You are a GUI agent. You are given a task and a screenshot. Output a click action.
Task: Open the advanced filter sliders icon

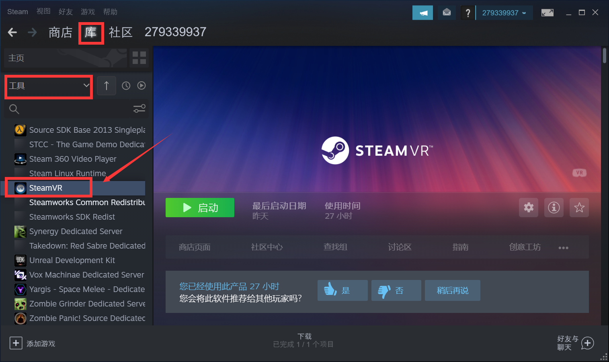coord(139,109)
